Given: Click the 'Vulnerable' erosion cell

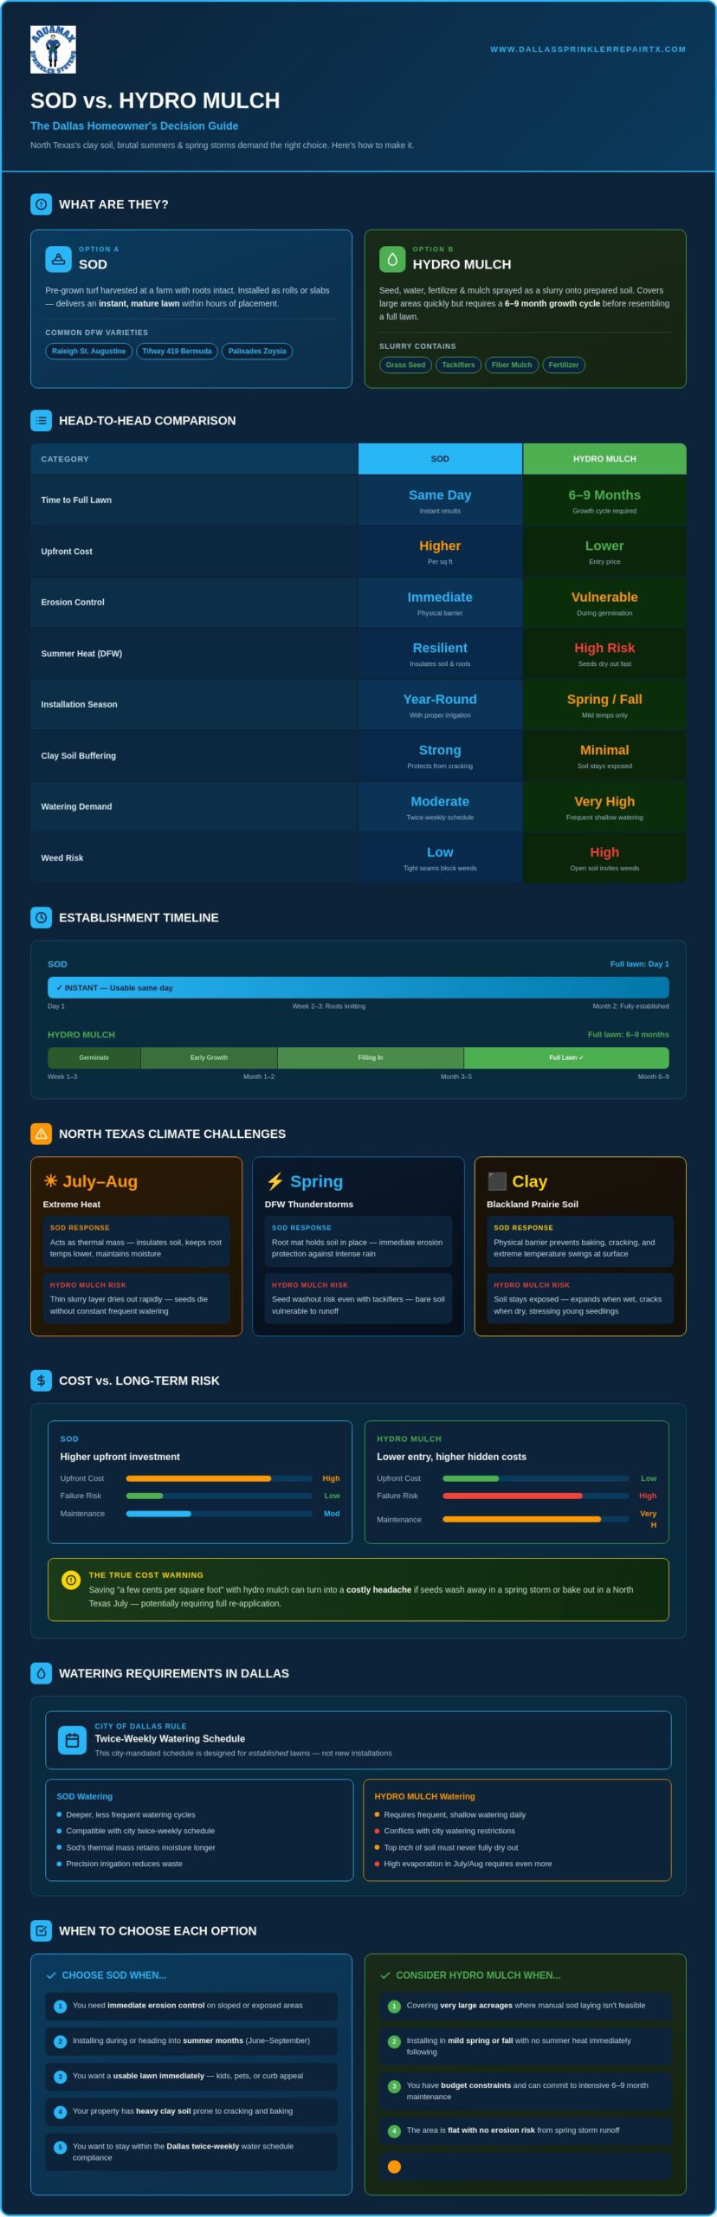Looking at the screenshot, I should tap(604, 602).
